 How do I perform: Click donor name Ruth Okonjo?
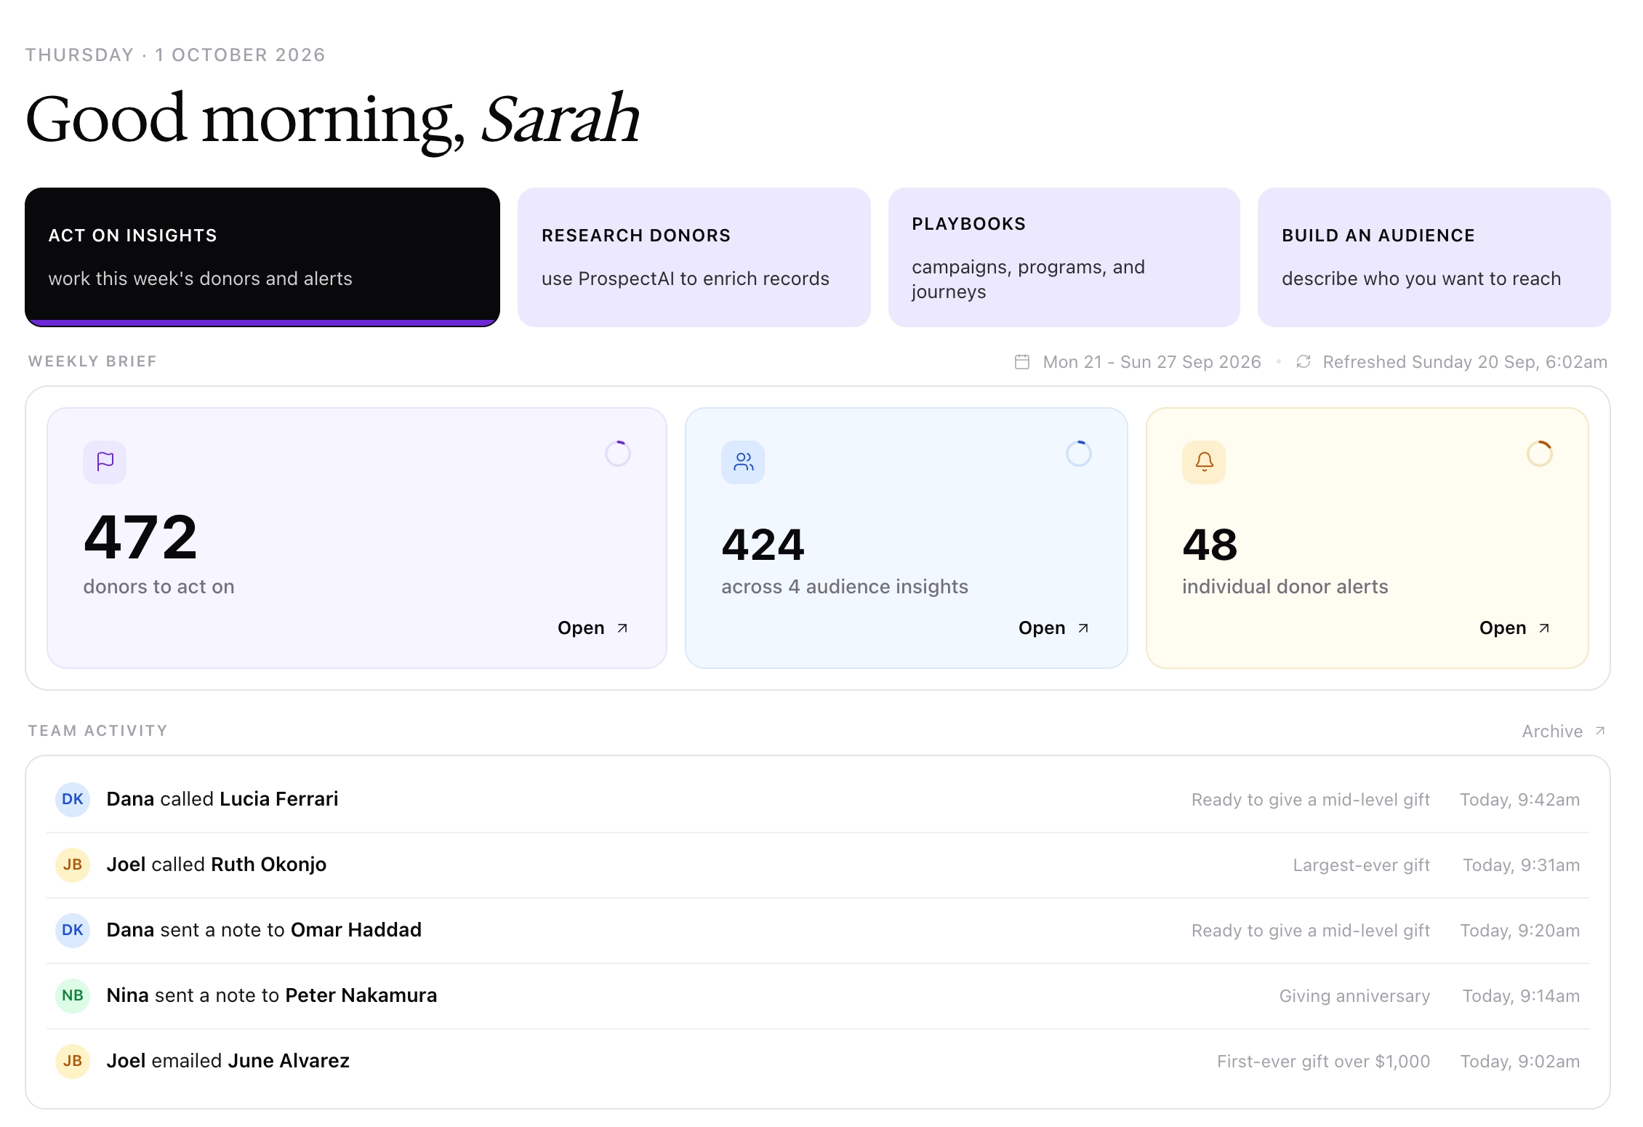point(269,865)
